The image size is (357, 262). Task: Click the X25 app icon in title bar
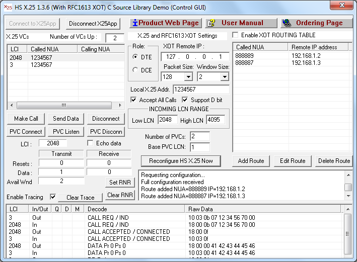click(8, 7)
